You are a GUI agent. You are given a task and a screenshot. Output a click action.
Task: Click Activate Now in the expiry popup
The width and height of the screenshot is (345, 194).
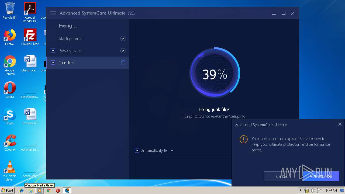point(321,176)
